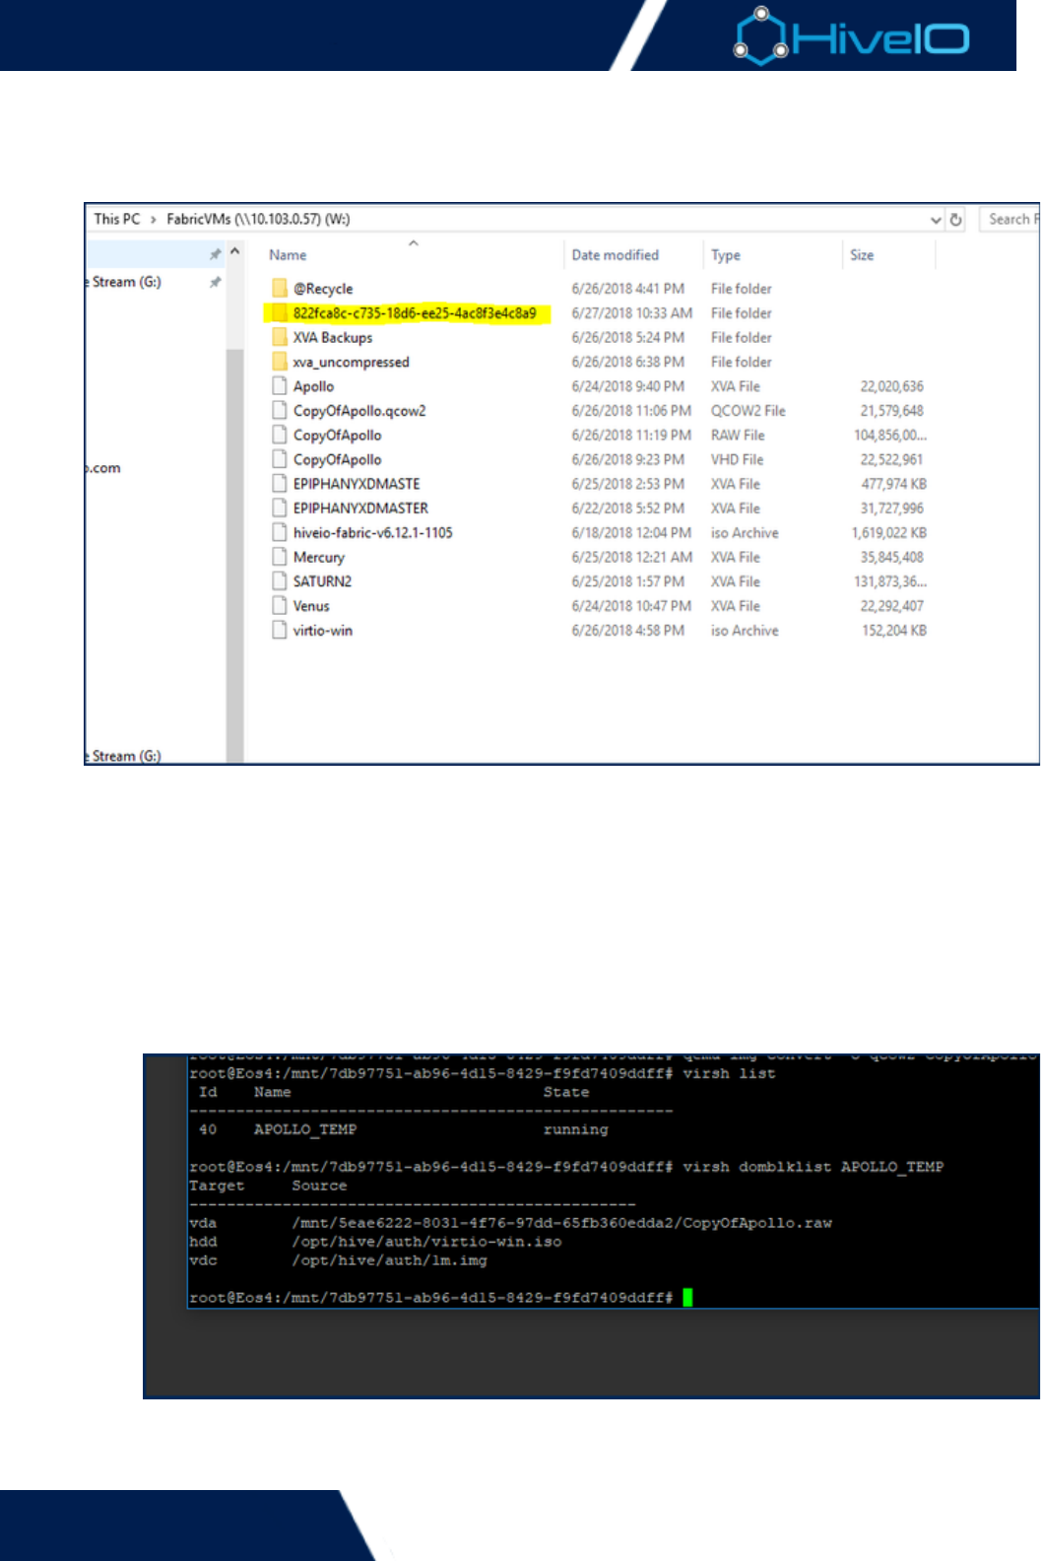The image size is (1041, 1561).
Task: Select the EPIPHANYXDMASTER file icon
Action: pyautogui.click(x=280, y=508)
